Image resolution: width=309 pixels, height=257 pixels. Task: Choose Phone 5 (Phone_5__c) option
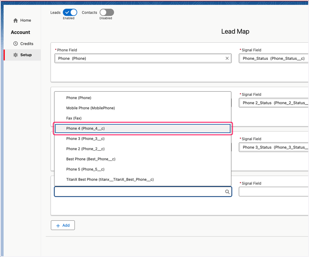pyautogui.click(x=143, y=169)
